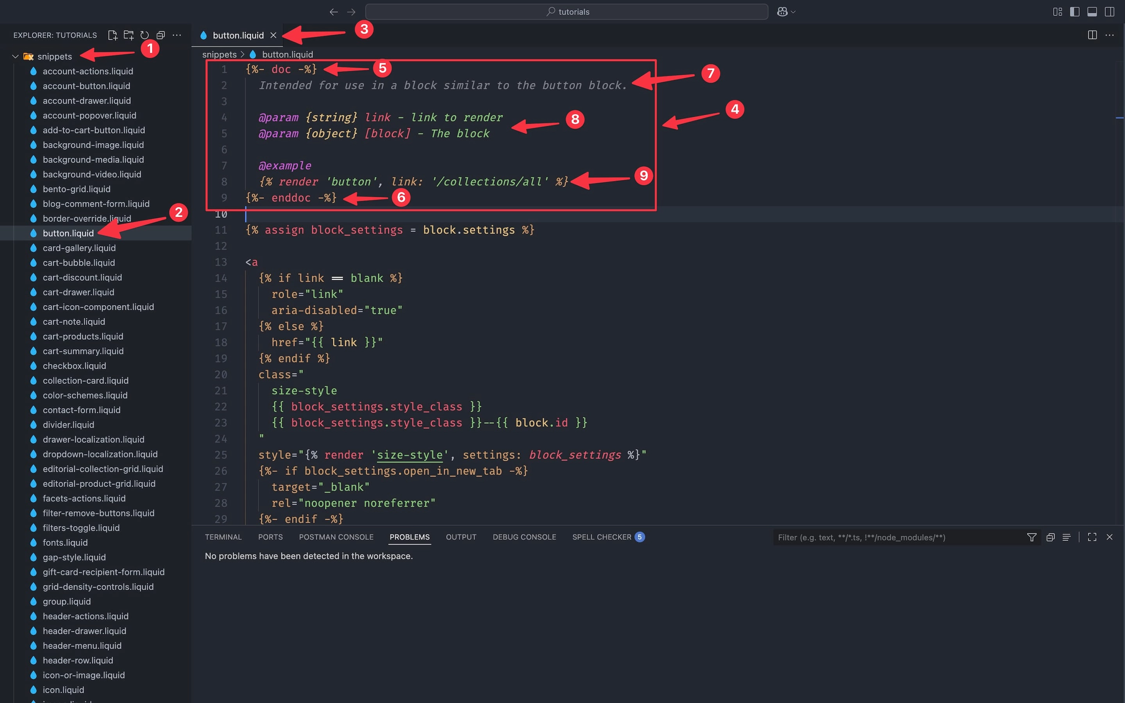Switch to the OUTPUT panel tab
This screenshot has width=1125, height=703.
point(461,537)
